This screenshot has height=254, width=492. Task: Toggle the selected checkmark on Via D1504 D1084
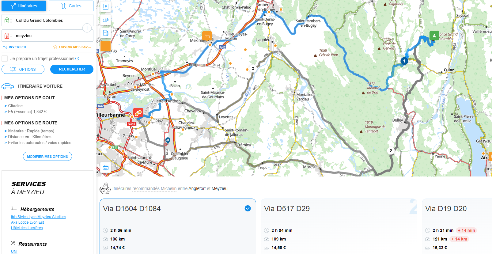click(248, 208)
